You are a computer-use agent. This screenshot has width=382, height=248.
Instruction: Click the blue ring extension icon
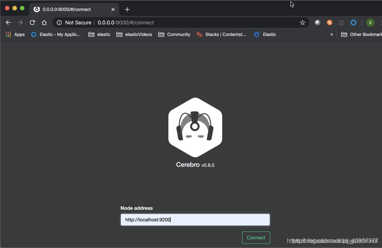click(353, 23)
